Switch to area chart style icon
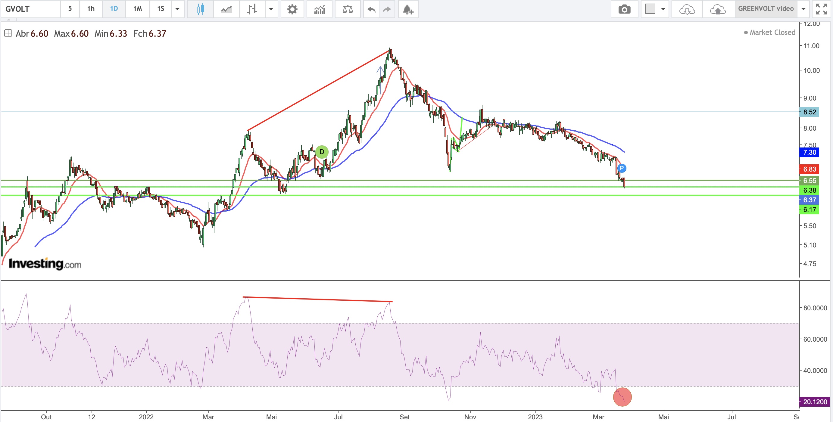The image size is (833, 422). [226, 9]
